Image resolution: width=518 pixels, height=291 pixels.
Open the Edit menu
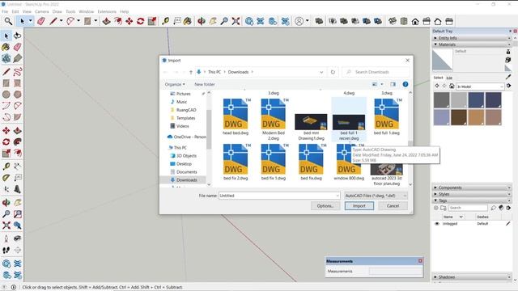click(15, 11)
